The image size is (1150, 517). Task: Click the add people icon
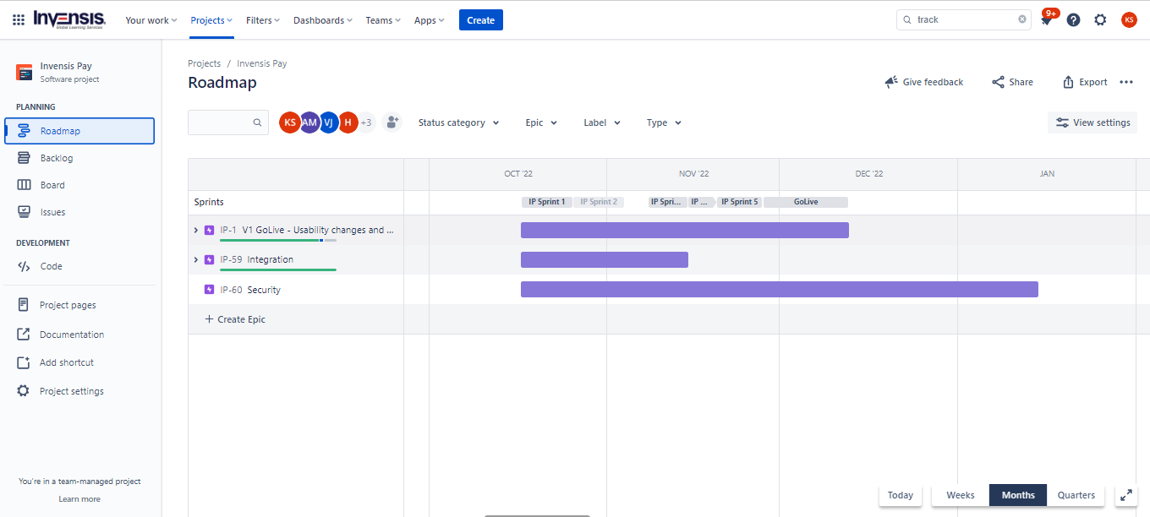point(391,122)
